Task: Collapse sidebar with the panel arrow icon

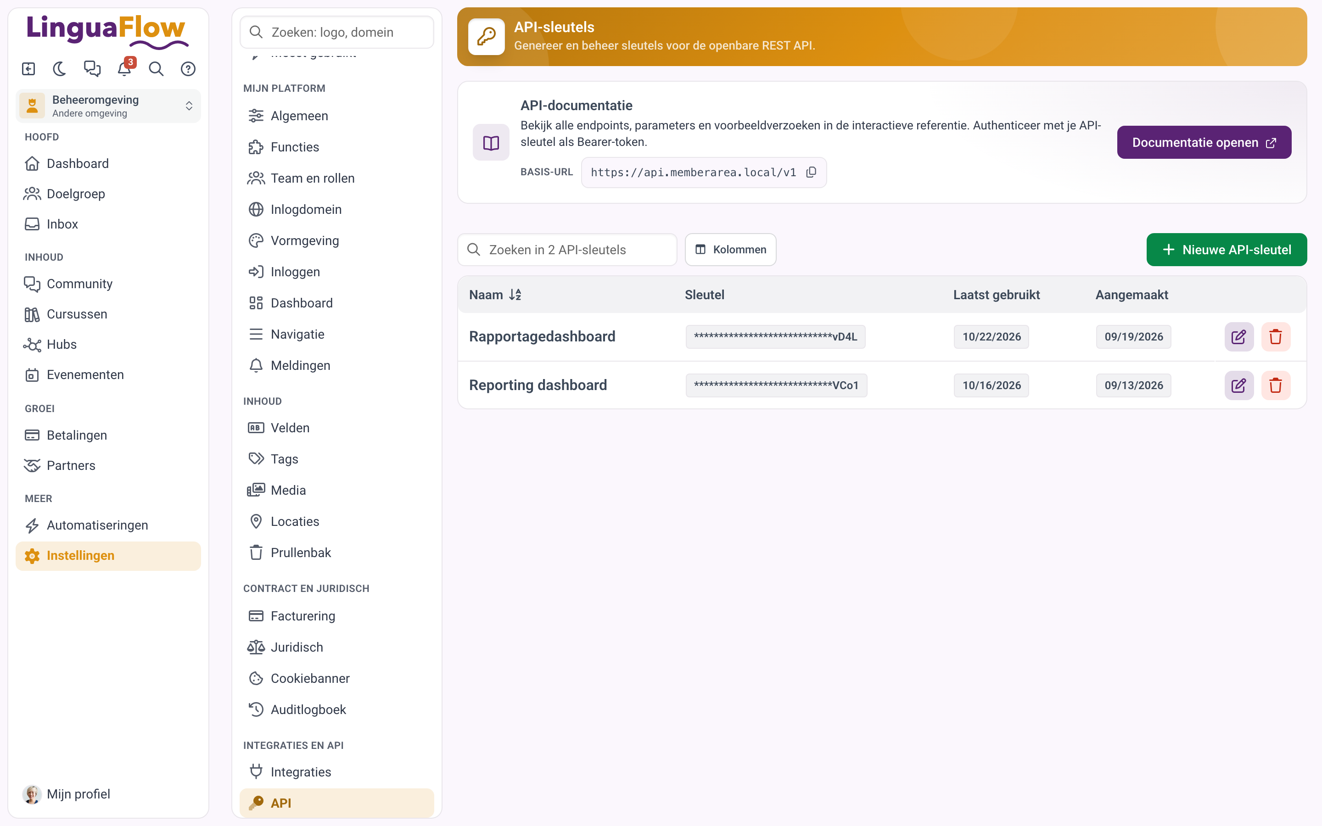Action: pos(28,69)
